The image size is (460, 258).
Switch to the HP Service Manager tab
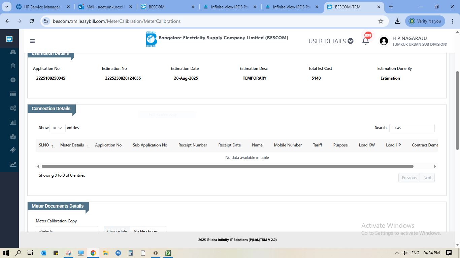42,7
